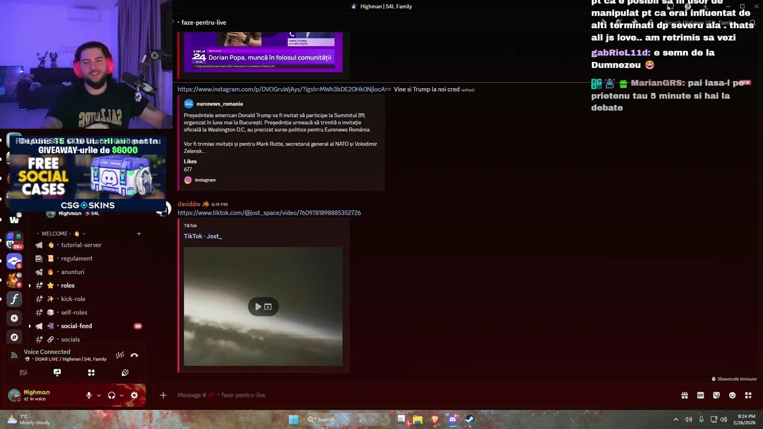Open the server with the f logo
This screenshot has height=429, width=763.
(x=14, y=299)
